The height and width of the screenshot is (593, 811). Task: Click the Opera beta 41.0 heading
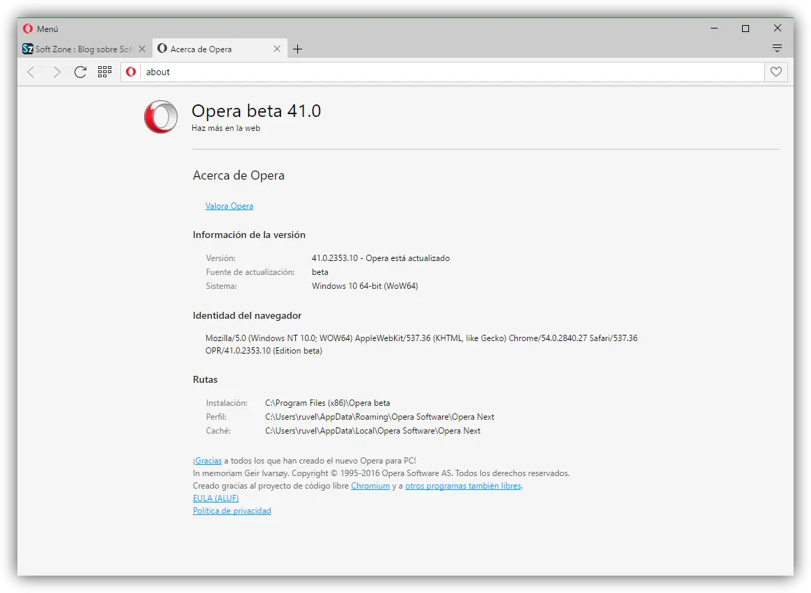256,111
